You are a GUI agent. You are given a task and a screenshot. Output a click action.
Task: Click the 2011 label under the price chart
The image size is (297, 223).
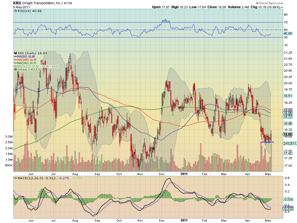click(184, 174)
